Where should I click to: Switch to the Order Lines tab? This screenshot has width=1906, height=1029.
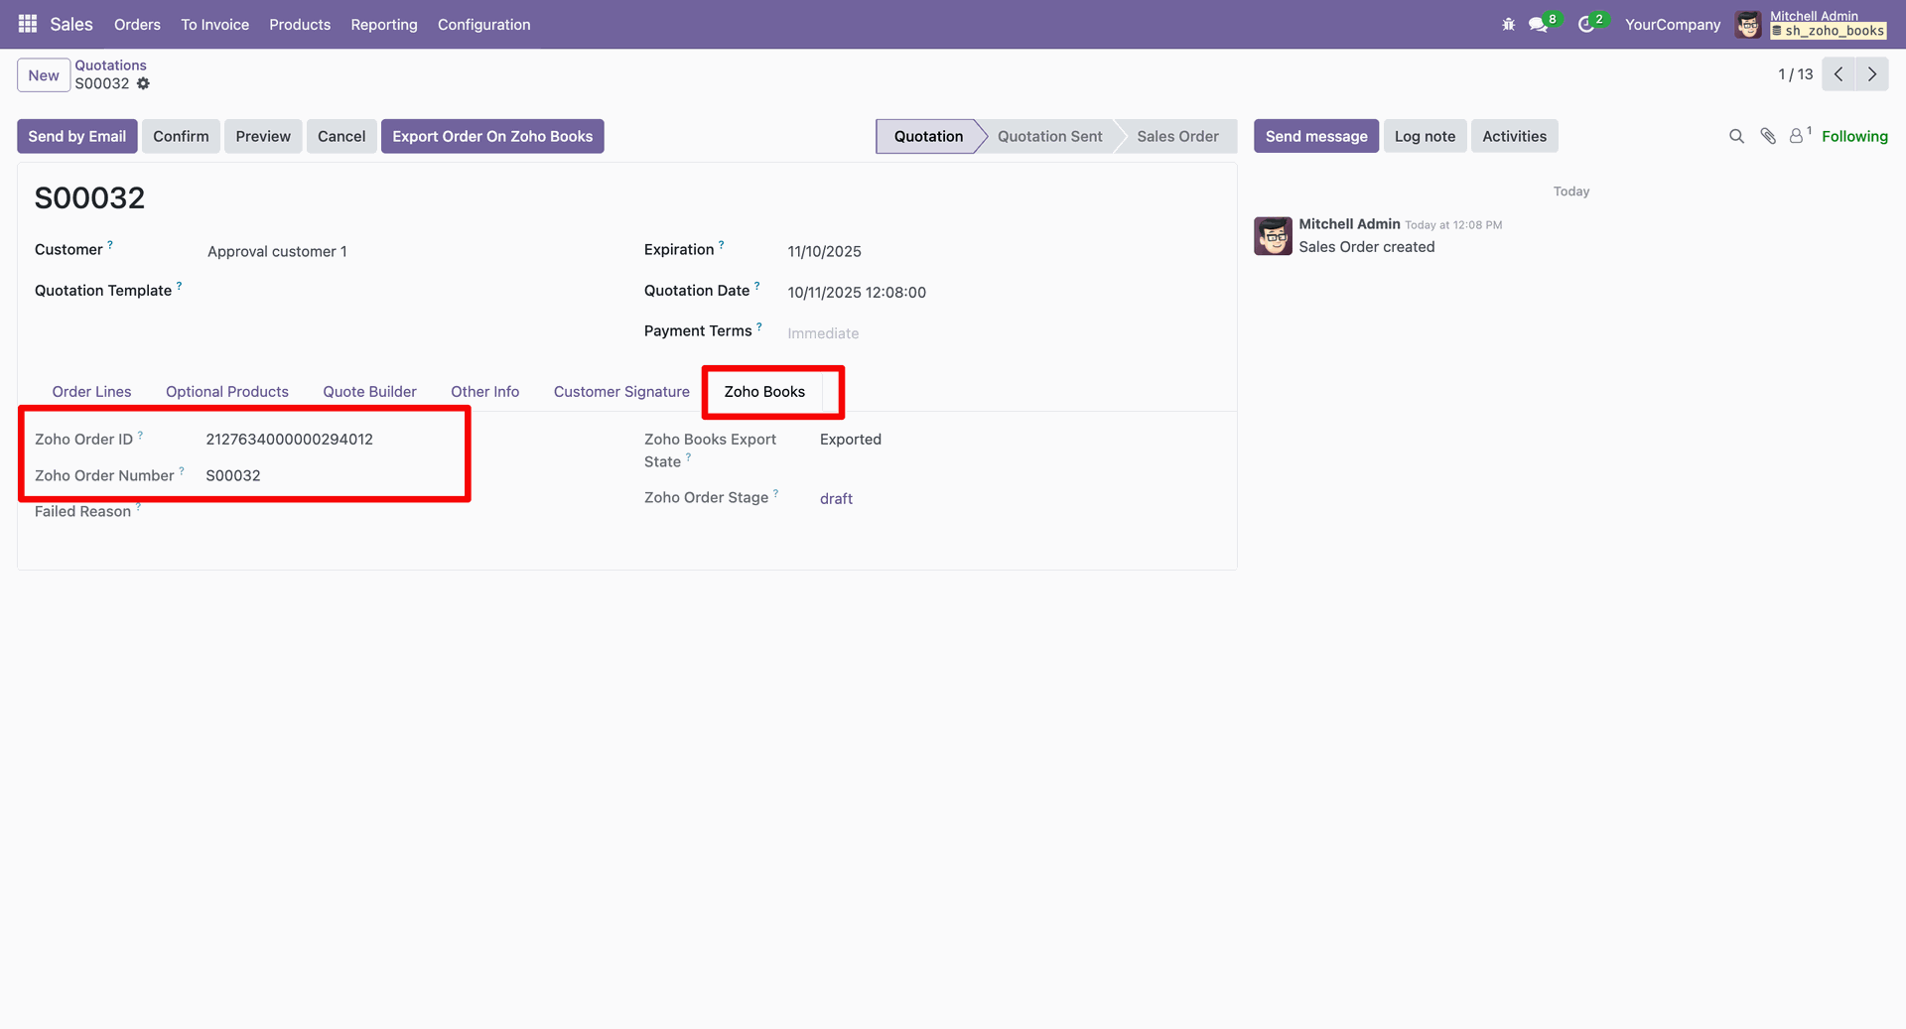(91, 392)
